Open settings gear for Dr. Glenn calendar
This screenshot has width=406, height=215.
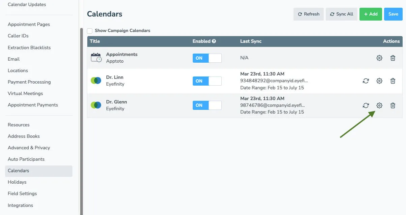[379, 105]
